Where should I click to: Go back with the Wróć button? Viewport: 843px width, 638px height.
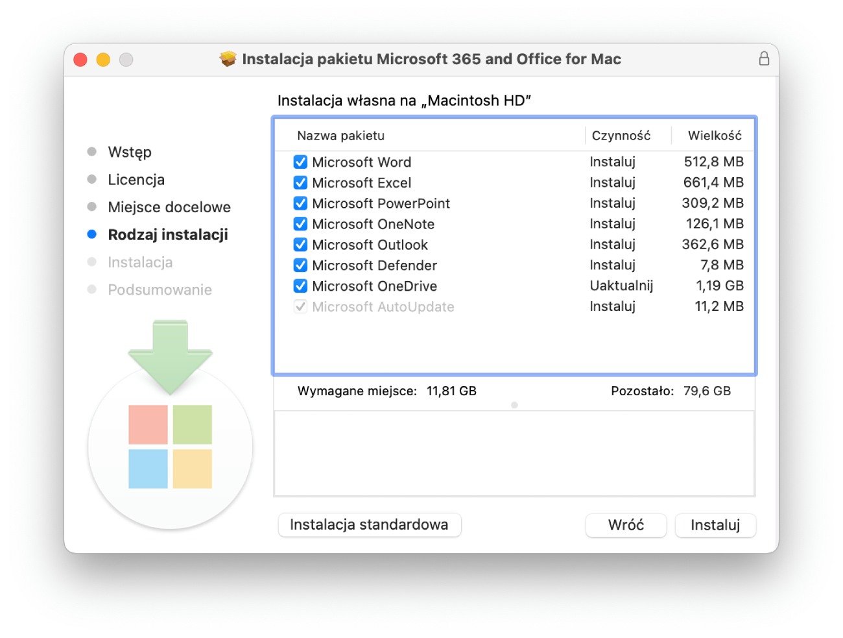(x=626, y=525)
